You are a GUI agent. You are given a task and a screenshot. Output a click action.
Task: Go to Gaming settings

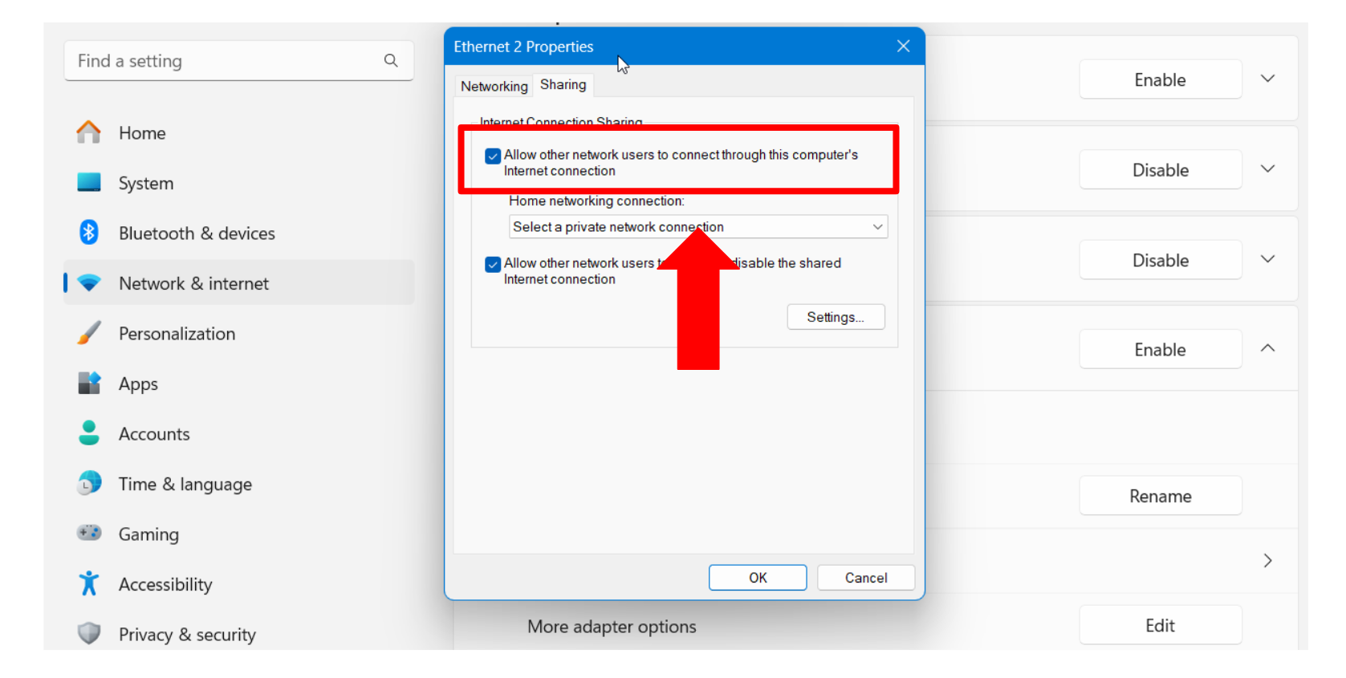pos(239,534)
